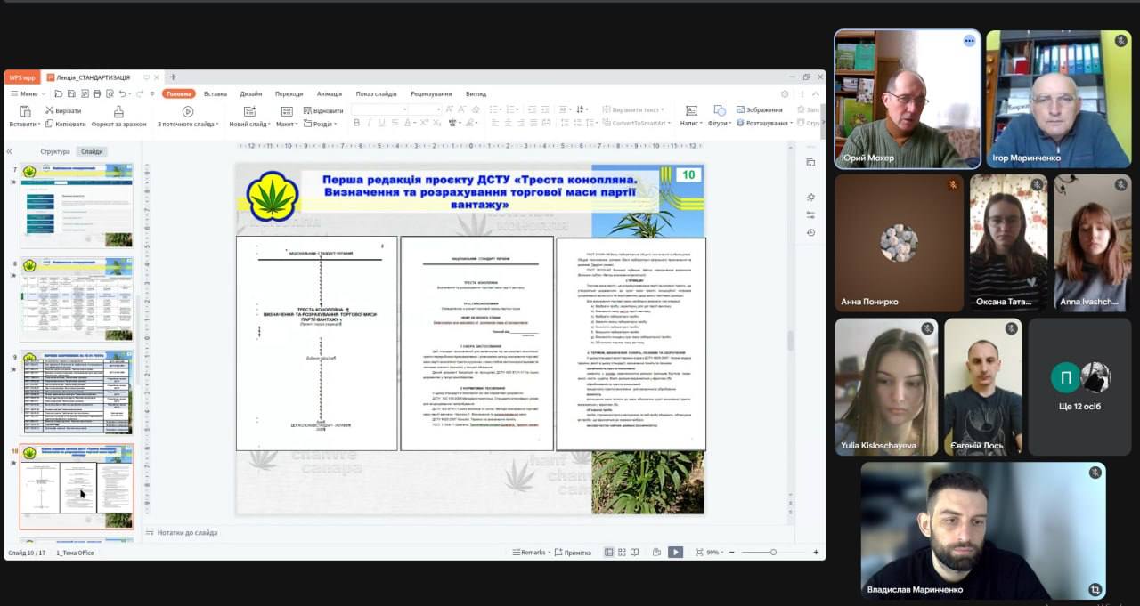Click the Копіювати button

(x=66, y=124)
